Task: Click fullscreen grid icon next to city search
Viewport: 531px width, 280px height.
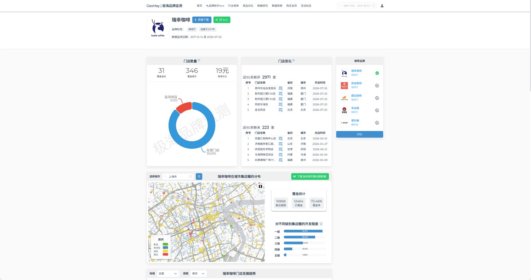Action: [199, 176]
